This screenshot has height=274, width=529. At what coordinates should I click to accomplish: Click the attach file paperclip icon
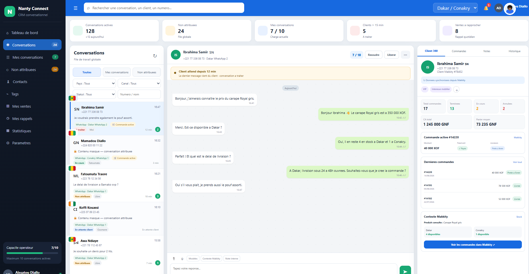point(174,259)
